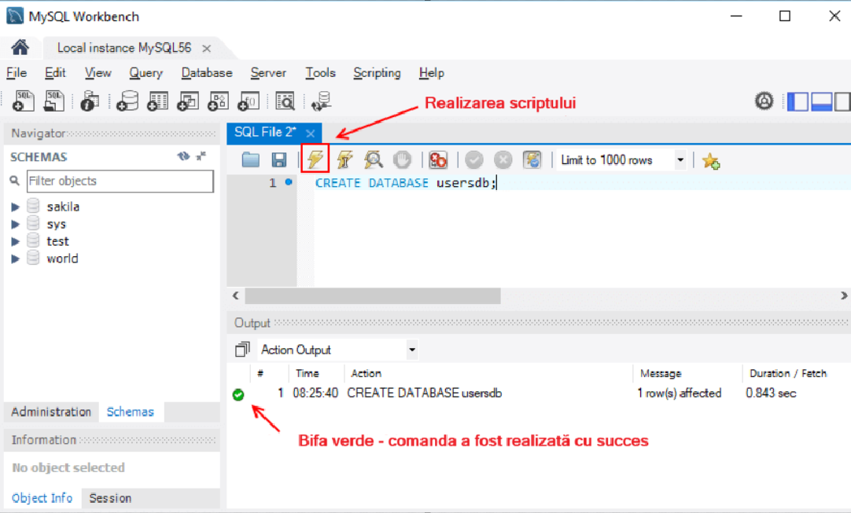Viewport: 851px width, 513px height.
Task: Create a new table icon
Action: 158,101
